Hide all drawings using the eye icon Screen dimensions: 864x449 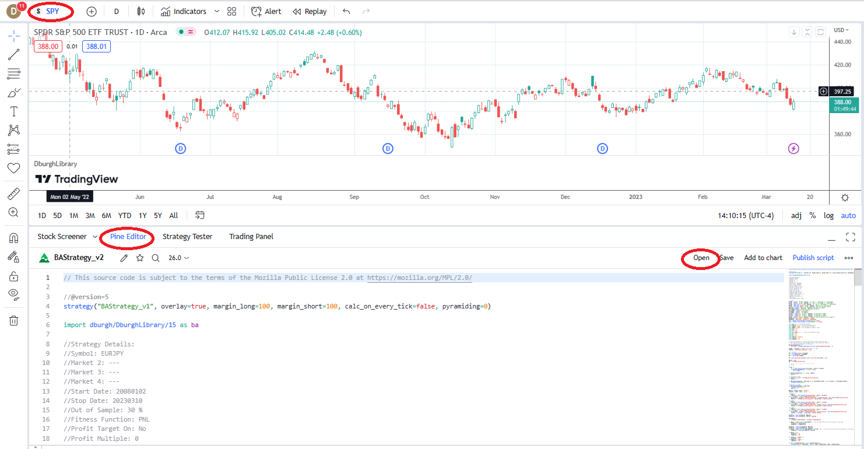(x=13, y=294)
